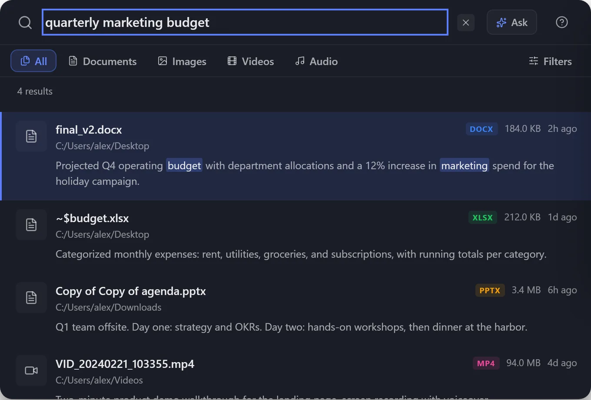Click the 1d ago timestamp
This screenshot has height=400, width=591.
562,217
